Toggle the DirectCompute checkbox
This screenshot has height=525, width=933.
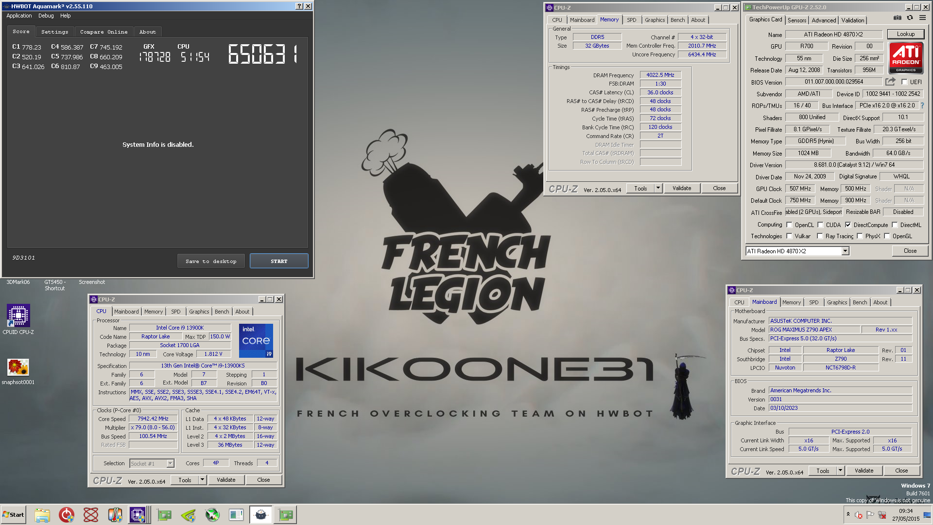[x=848, y=225]
